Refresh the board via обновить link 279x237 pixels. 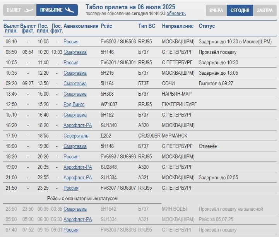click(176, 14)
